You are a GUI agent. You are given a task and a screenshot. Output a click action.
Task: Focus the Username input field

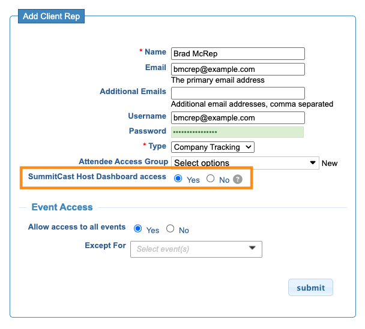[x=238, y=118]
